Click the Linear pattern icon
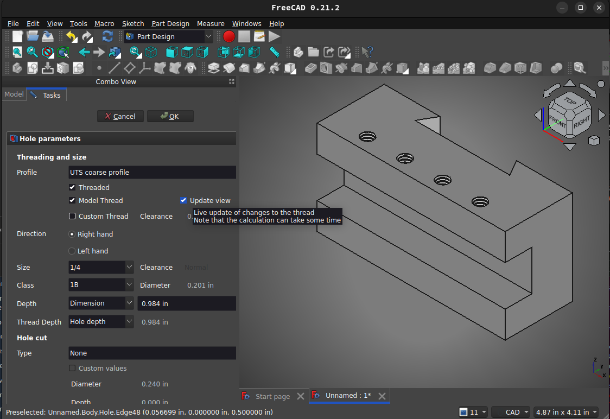The height and width of the screenshot is (419, 610). point(439,68)
